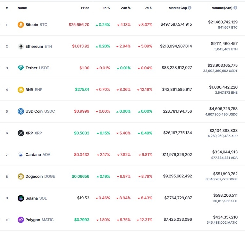
Task: Click the Ethereum diamond logo icon
Action: (x=21, y=47)
